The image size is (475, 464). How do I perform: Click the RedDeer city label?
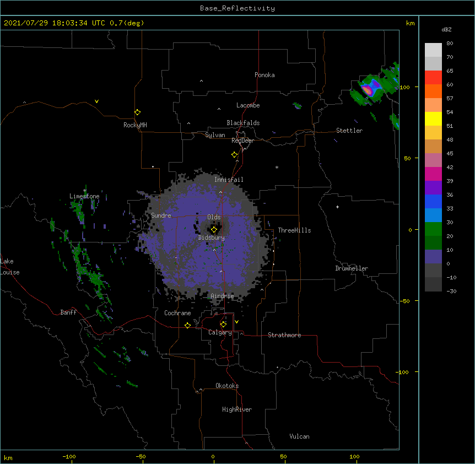click(x=242, y=141)
